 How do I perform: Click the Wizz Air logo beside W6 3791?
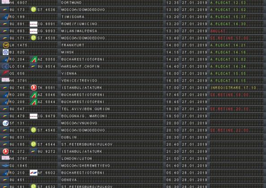(5, 80)
